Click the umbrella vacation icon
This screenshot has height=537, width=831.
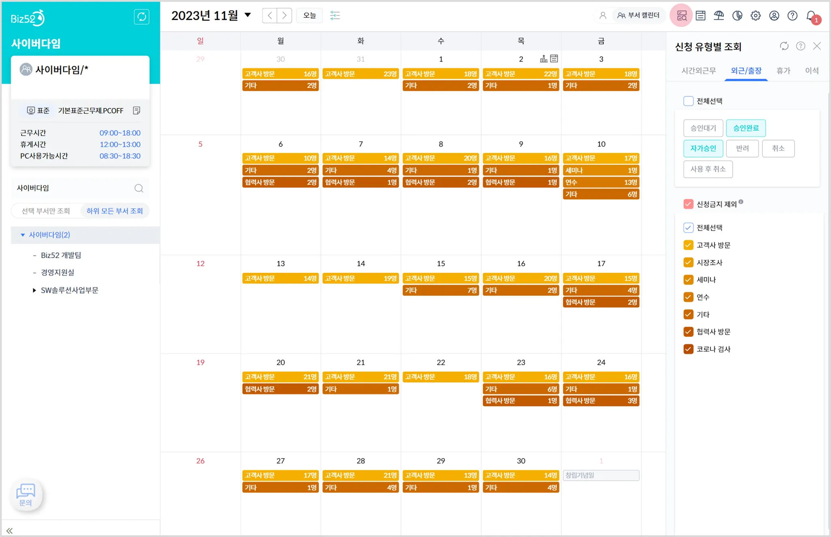(x=719, y=15)
